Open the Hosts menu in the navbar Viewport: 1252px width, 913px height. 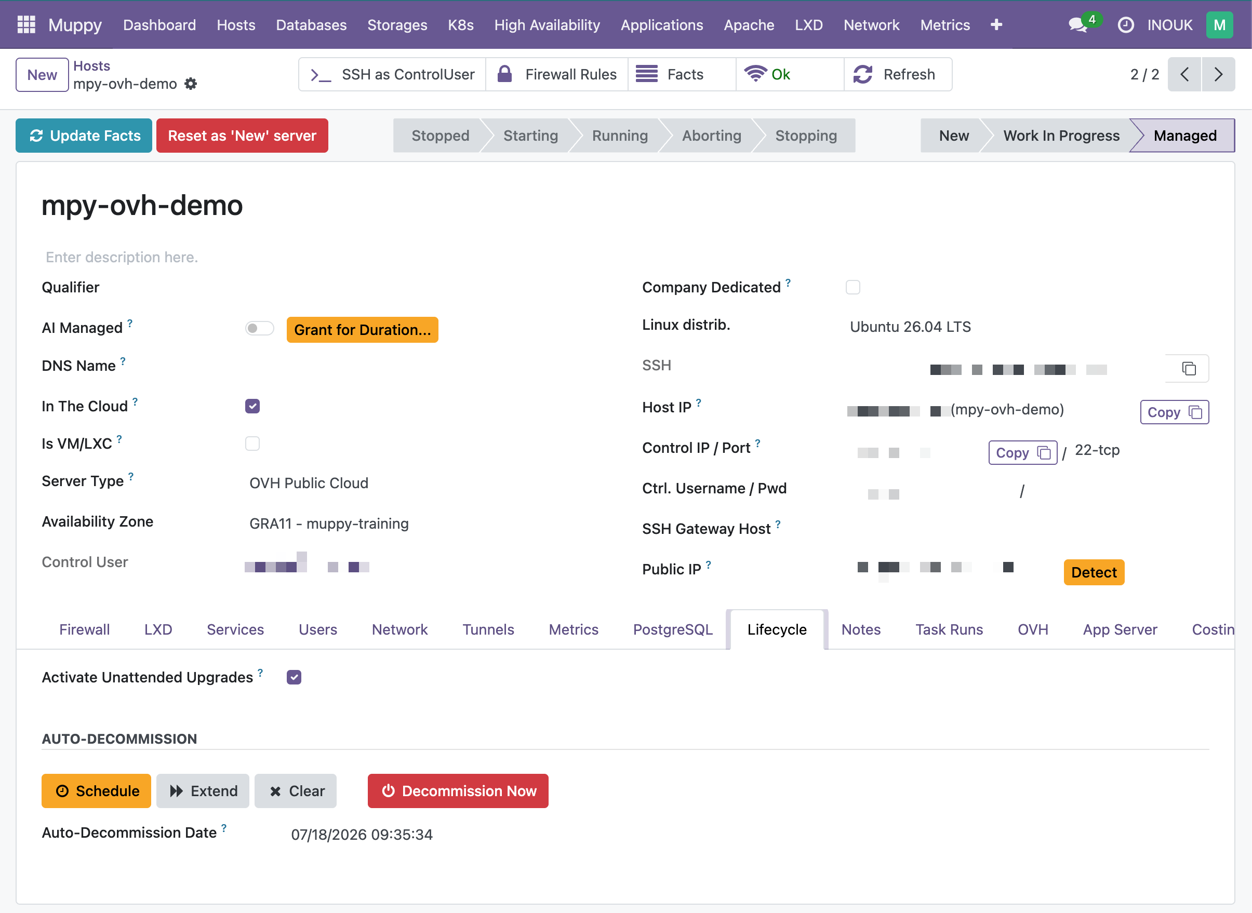click(x=236, y=25)
